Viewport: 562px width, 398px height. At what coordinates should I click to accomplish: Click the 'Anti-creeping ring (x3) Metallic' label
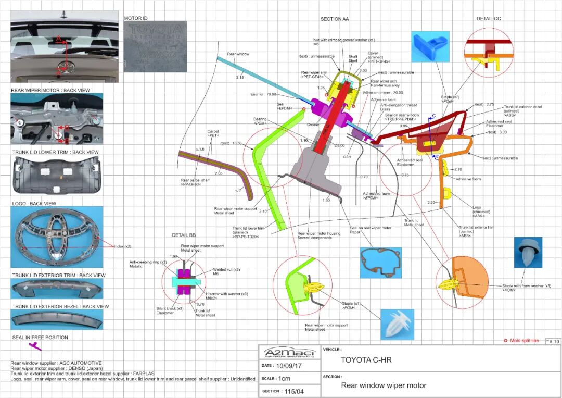point(148,264)
